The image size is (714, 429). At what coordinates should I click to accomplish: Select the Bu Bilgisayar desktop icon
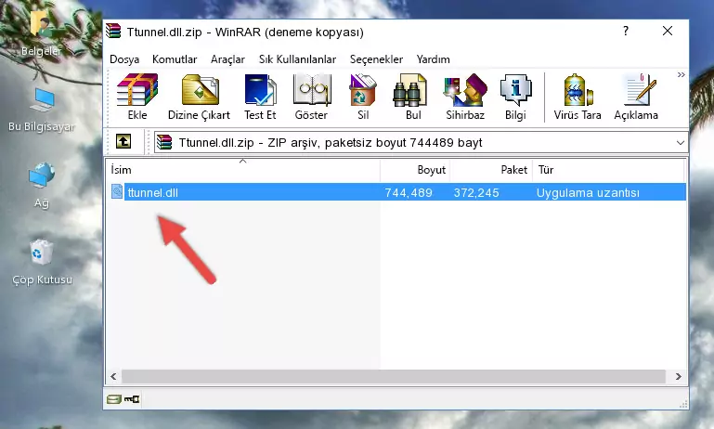click(x=42, y=110)
